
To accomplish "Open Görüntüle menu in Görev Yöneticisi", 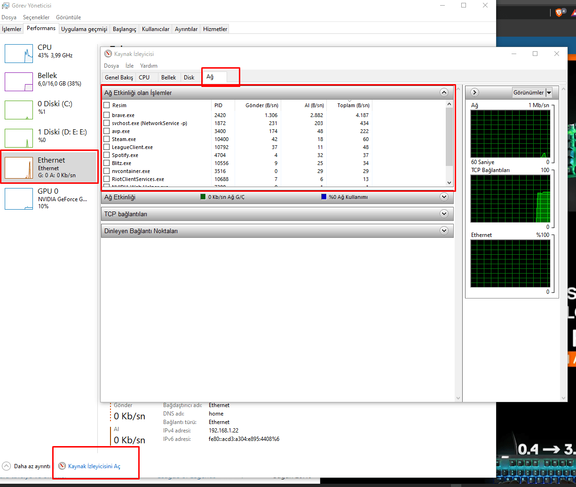I will pyautogui.click(x=68, y=17).
